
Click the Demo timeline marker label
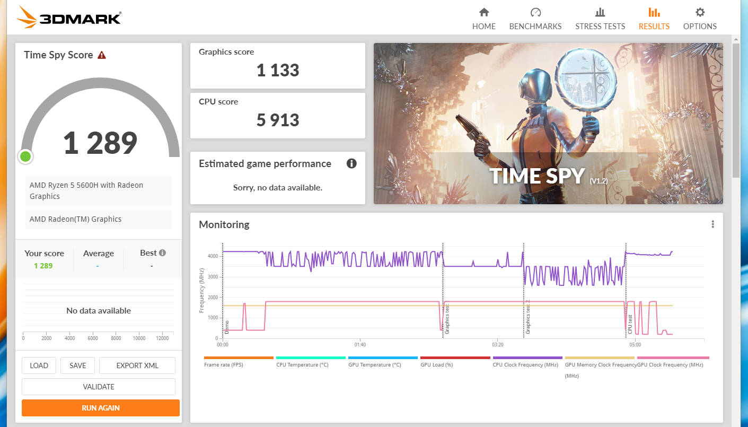(227, 327)
